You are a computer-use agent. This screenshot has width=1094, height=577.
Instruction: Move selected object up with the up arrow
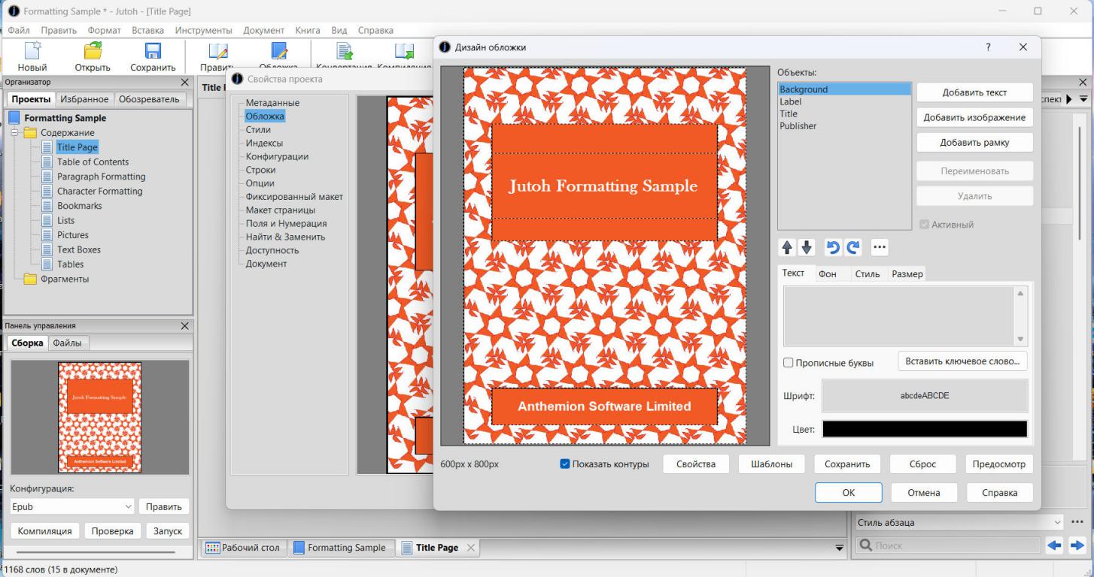click(788, 247)
